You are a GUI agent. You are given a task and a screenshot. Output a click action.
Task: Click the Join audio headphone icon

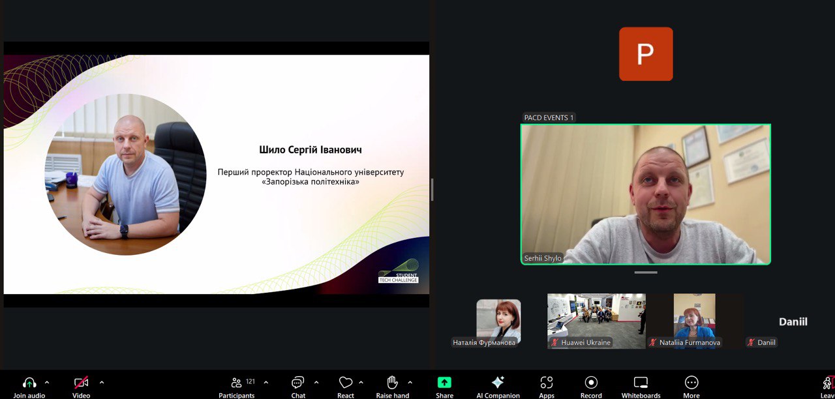[x=29, y=383]
